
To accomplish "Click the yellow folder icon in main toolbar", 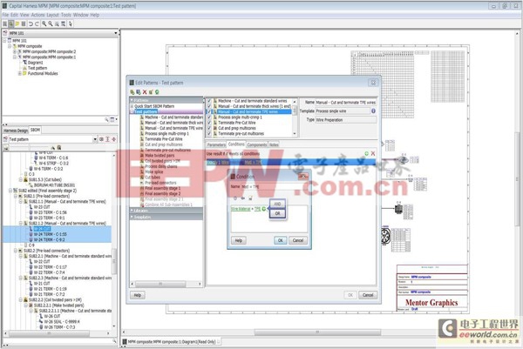I will (x=17, y=23).
